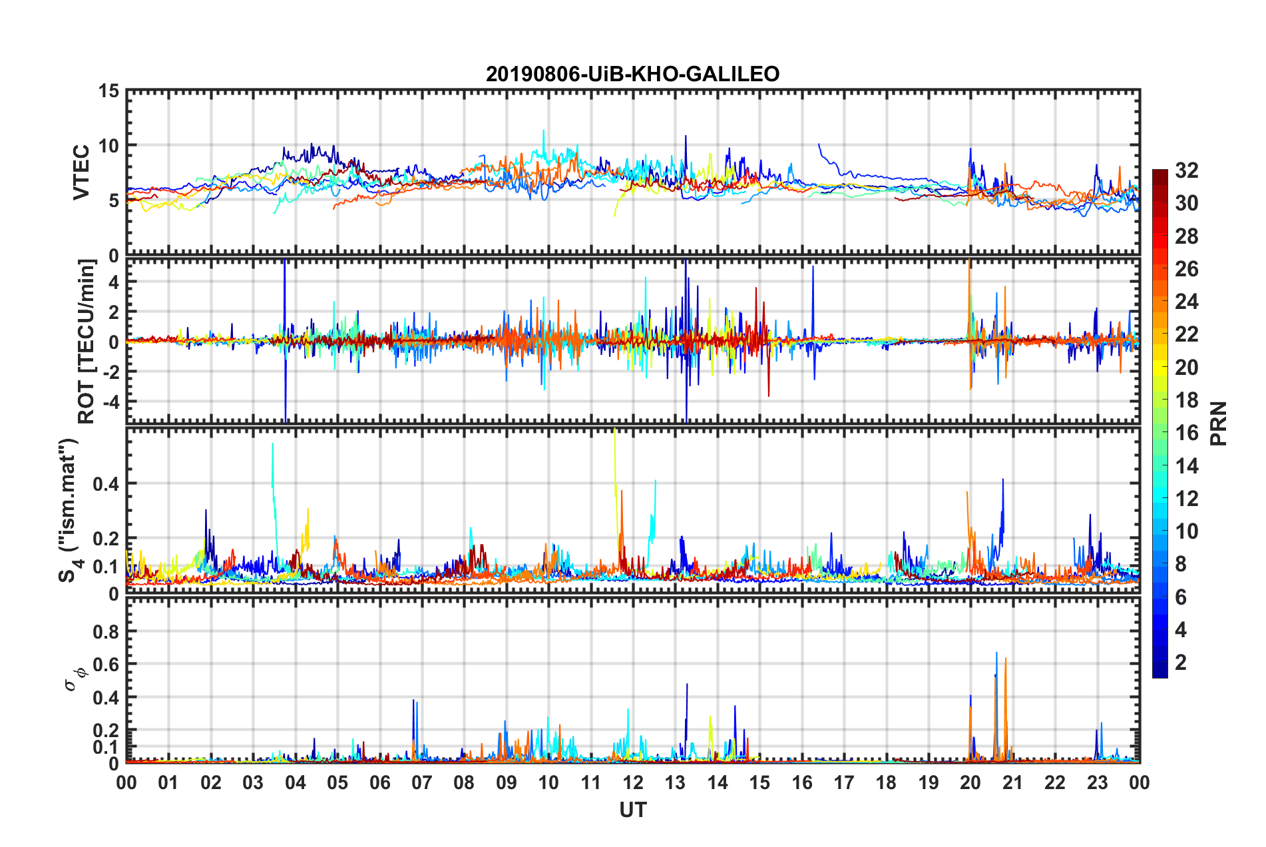1266x847 pixels.
Task: Click the x-axis hour label 09
Action: [507, 782]
